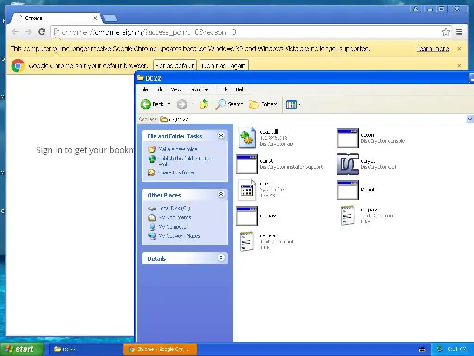
Task: Open the Help menu in DC22
Action: point(241,89)
